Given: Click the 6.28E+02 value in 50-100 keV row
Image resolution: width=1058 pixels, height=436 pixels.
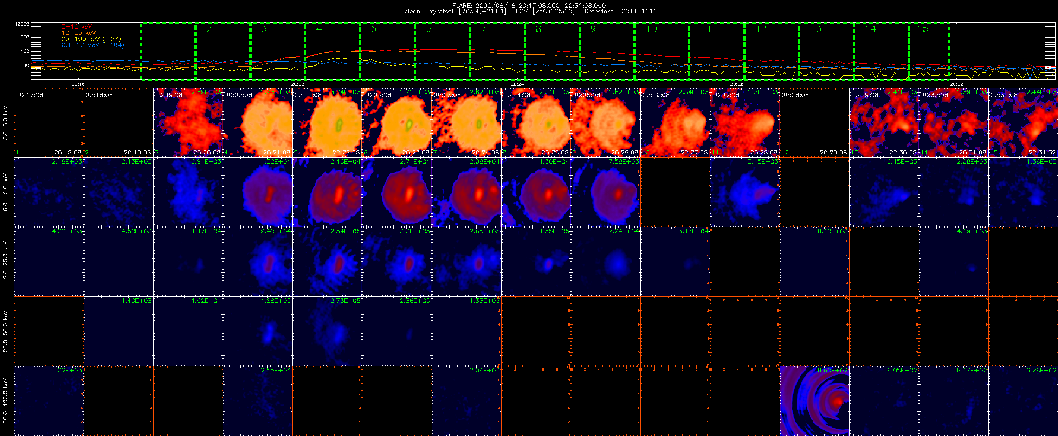Looking at the screenshot, I should pyautogui.click(x=1041, y=370).
